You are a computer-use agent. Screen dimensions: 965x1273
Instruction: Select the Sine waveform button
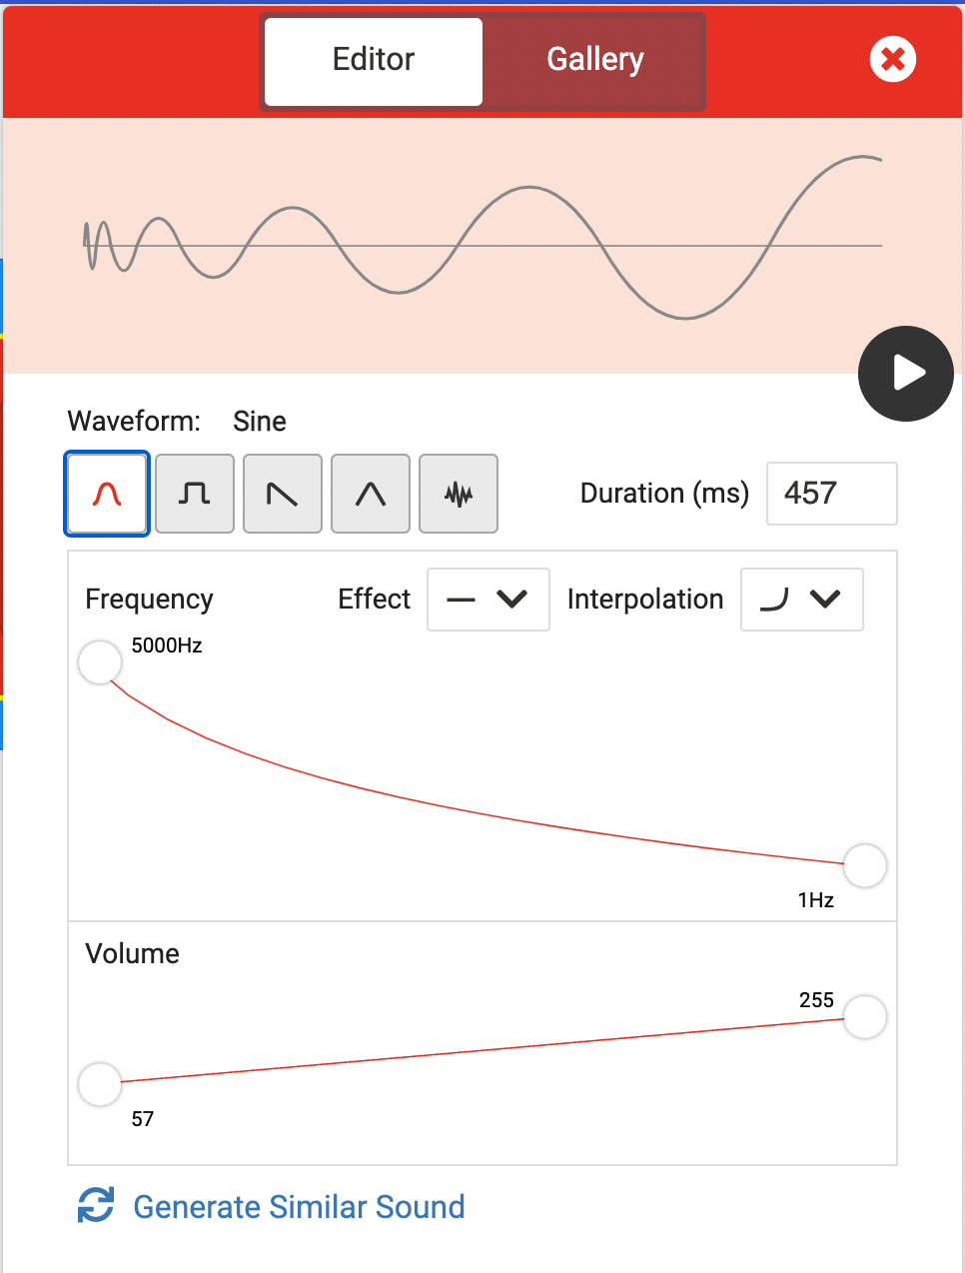tap(107, 494)
